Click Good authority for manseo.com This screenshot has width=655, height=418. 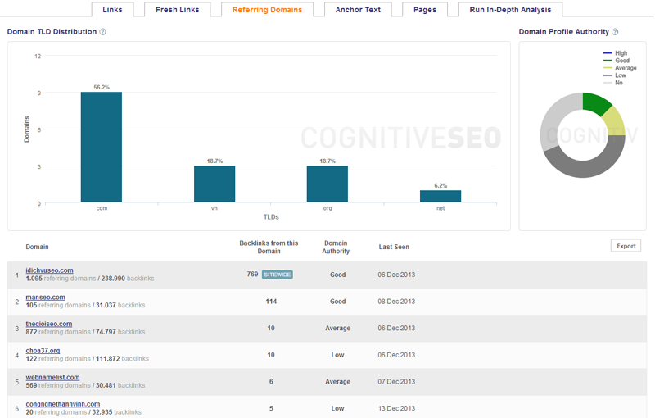point(337,302)
